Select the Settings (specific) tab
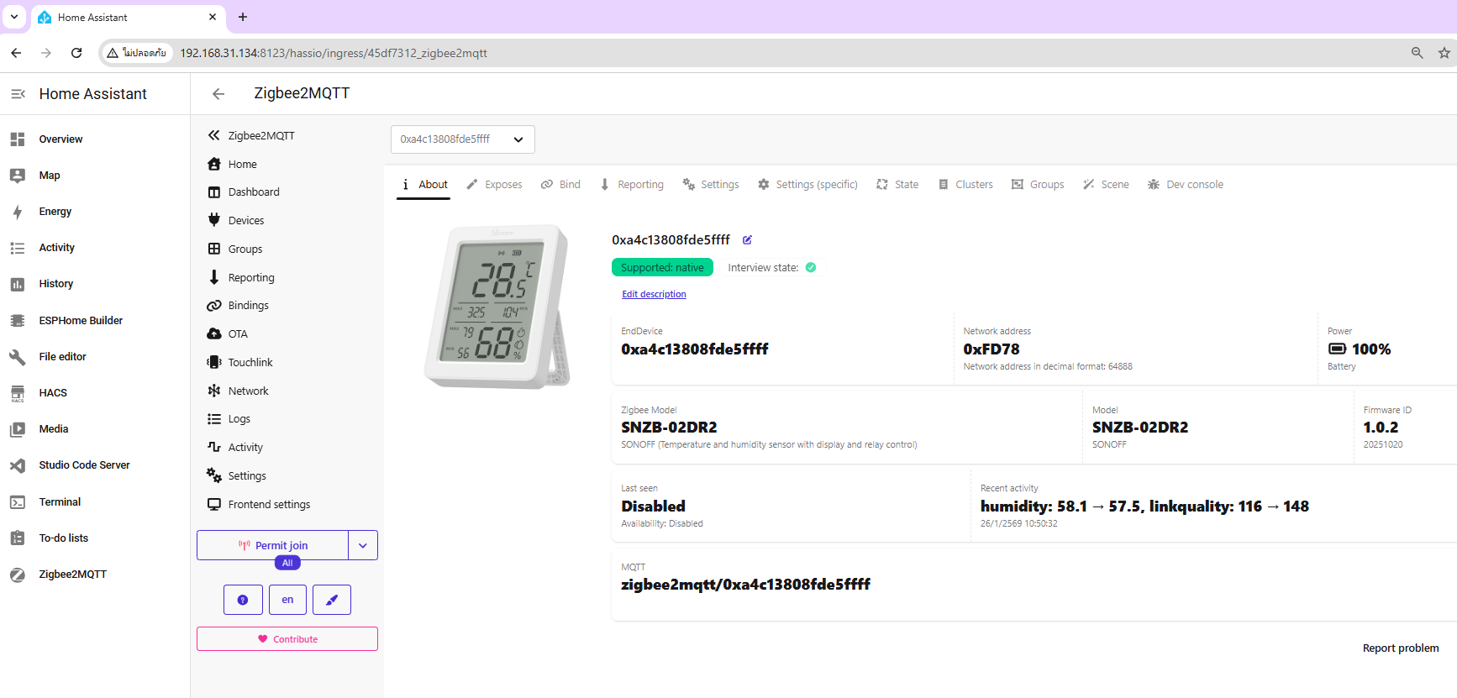The width and height of the screenshot is (1457, 698). tap(807, 185)
